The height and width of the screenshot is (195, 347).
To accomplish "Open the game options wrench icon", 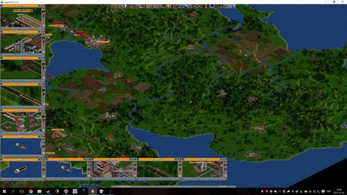I will 122,6.
